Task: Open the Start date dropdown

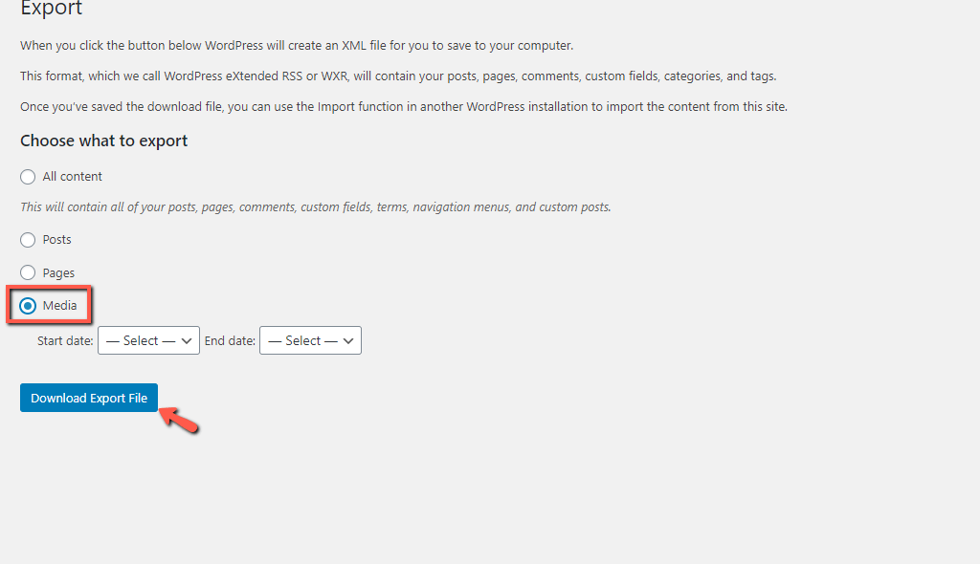Action: (x=148, y=340)
